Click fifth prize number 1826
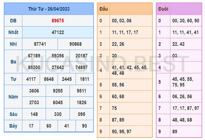This screenshot has height=140, width=205. (x=81, y=102)
